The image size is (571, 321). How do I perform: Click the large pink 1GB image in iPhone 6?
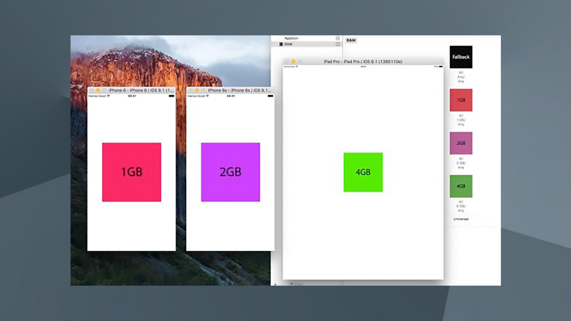131,172
